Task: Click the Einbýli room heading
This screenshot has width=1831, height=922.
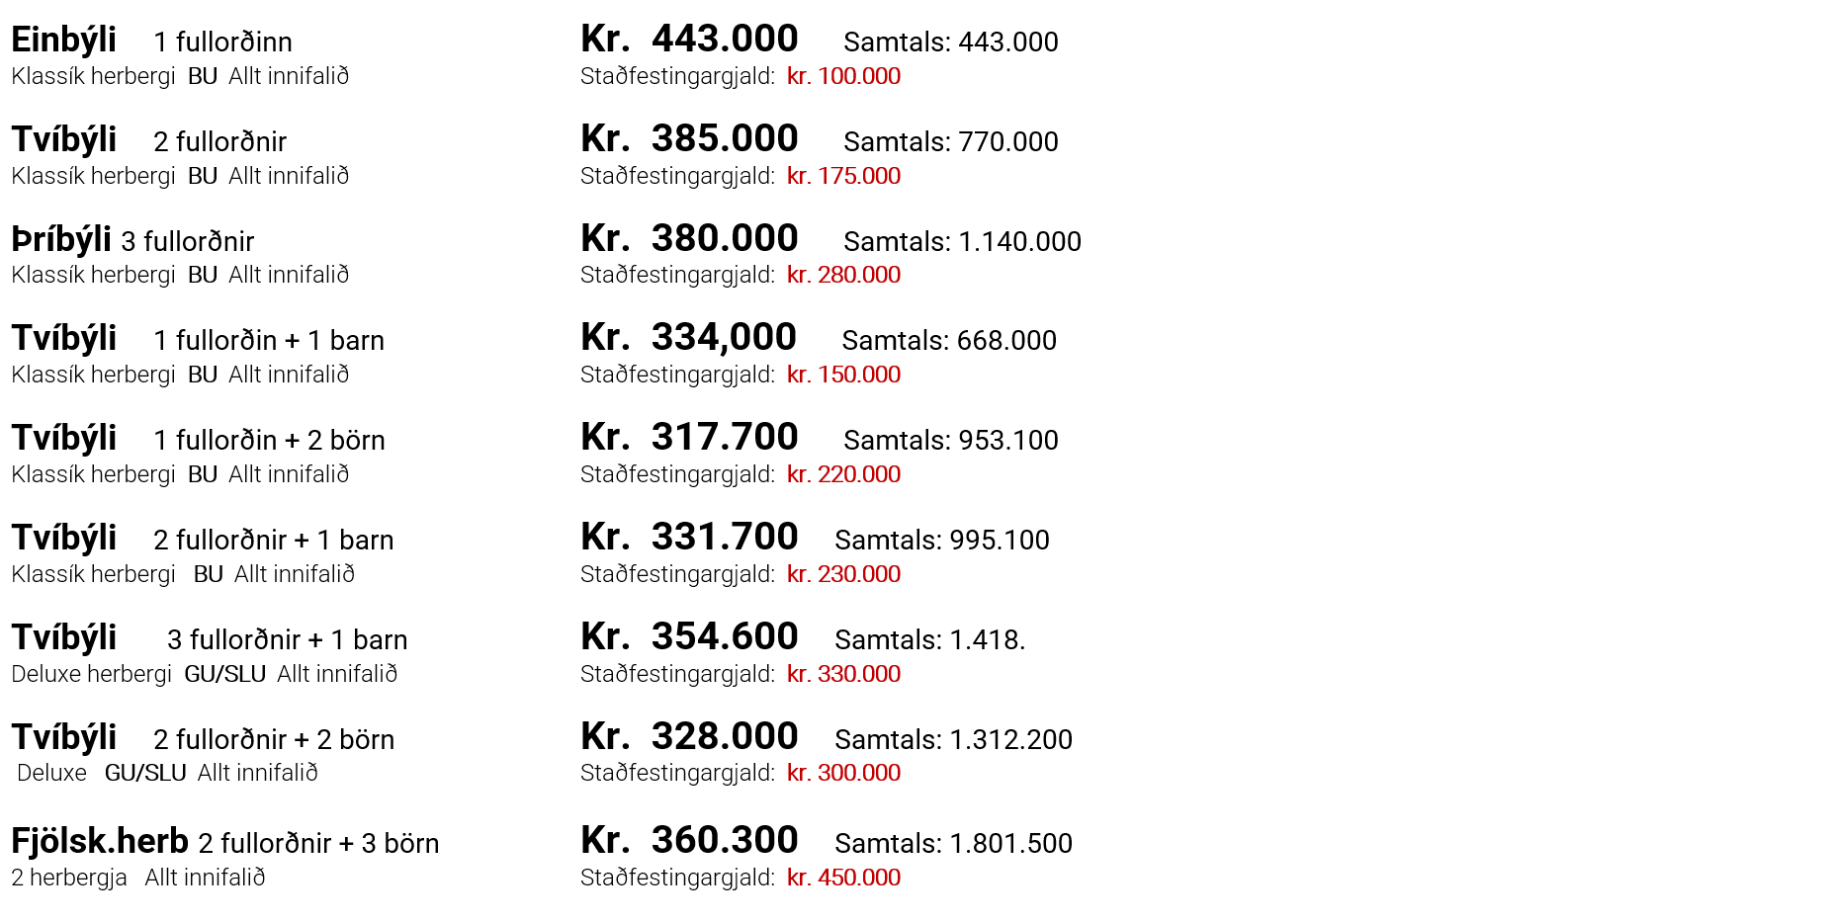Action: (x=63, y=41)
